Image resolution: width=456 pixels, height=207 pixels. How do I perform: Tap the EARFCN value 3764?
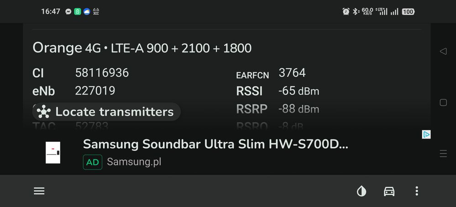(x=292, y=72)
